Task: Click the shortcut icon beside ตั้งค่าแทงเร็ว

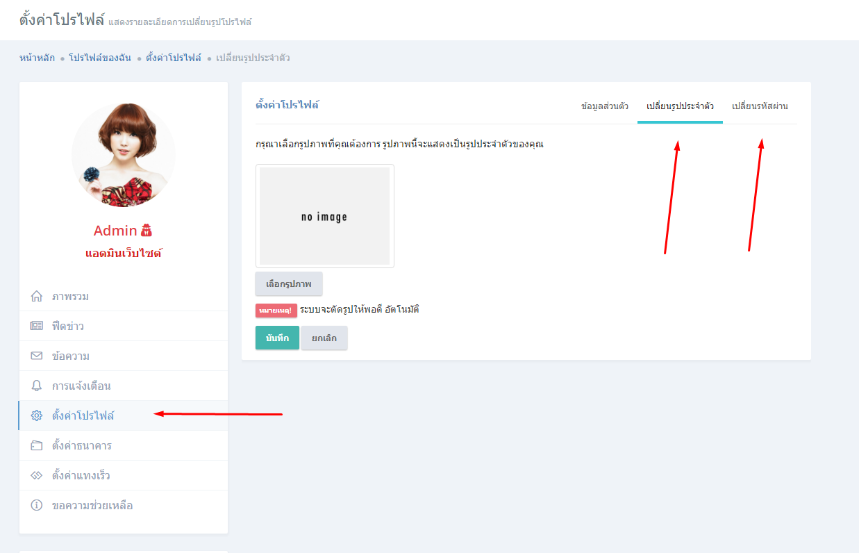Action: 37,476
